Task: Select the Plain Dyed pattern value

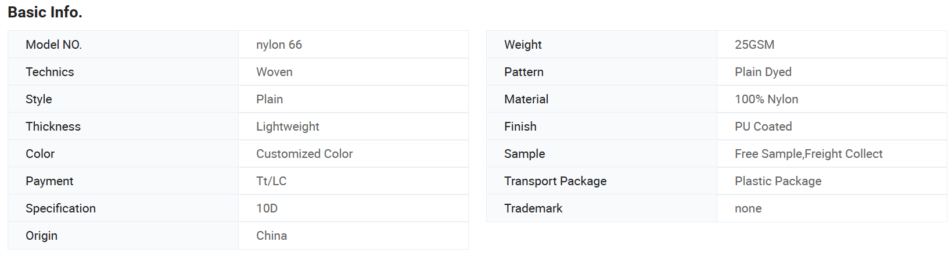Action: [x=763, y=72]
